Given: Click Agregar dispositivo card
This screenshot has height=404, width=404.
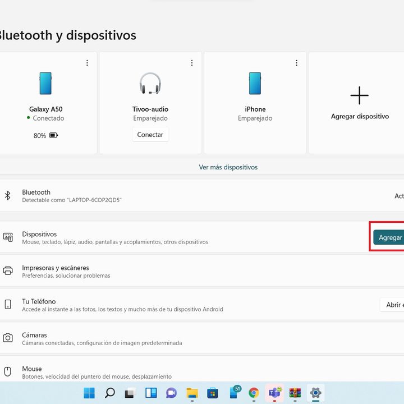Looking at the screenshot, I should pos(357,103).
